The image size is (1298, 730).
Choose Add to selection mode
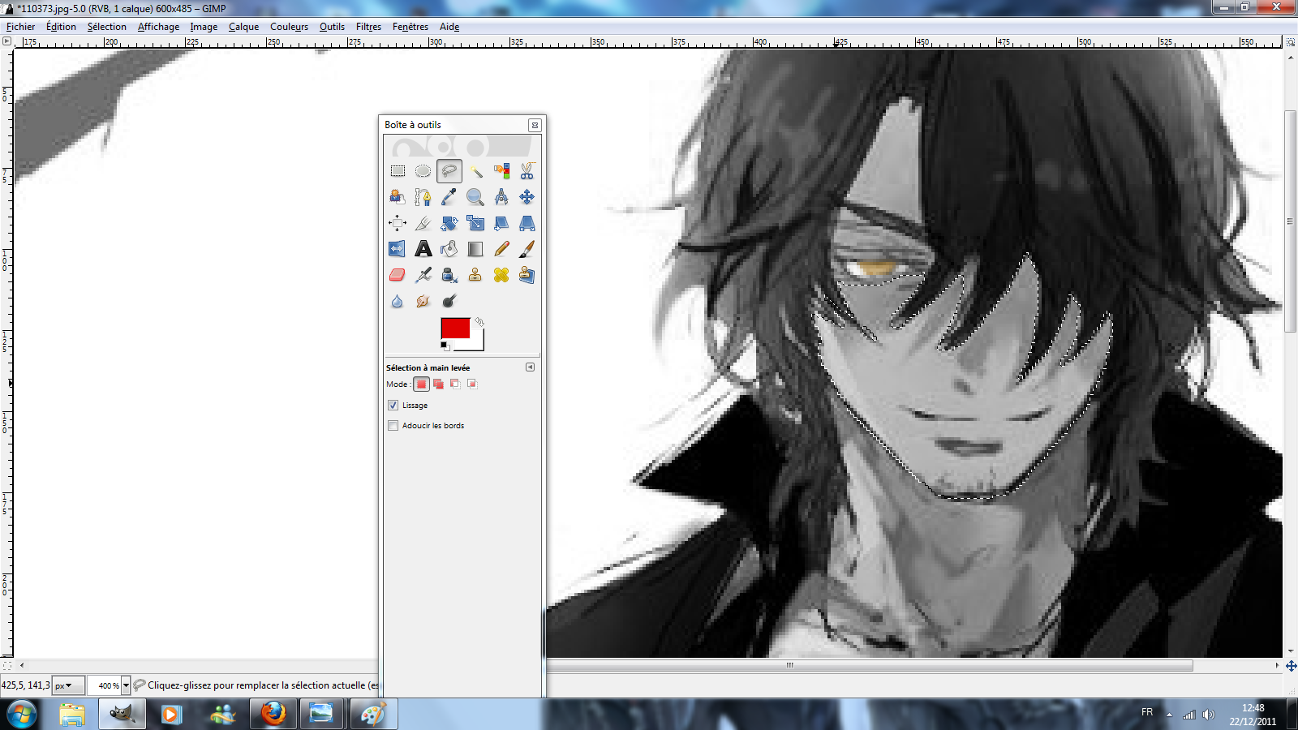(x=438, y=384)
